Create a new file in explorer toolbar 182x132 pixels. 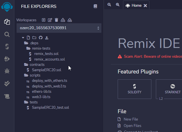point(28,38)
